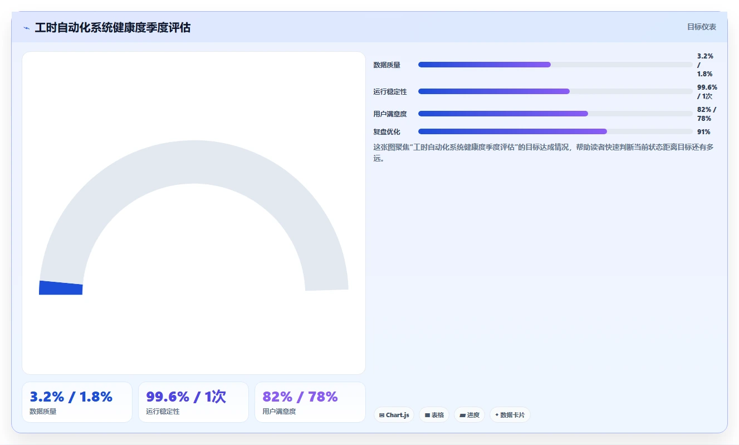Viewport: 739px width, 445px height.
Task: Click the 进度 tag chip
Action: [469, 415]
